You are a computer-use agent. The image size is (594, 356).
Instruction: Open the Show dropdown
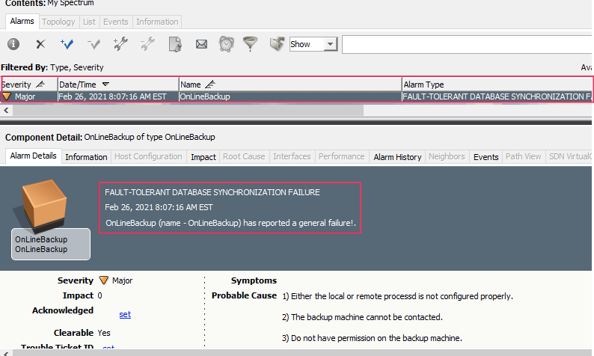(331, 45)
